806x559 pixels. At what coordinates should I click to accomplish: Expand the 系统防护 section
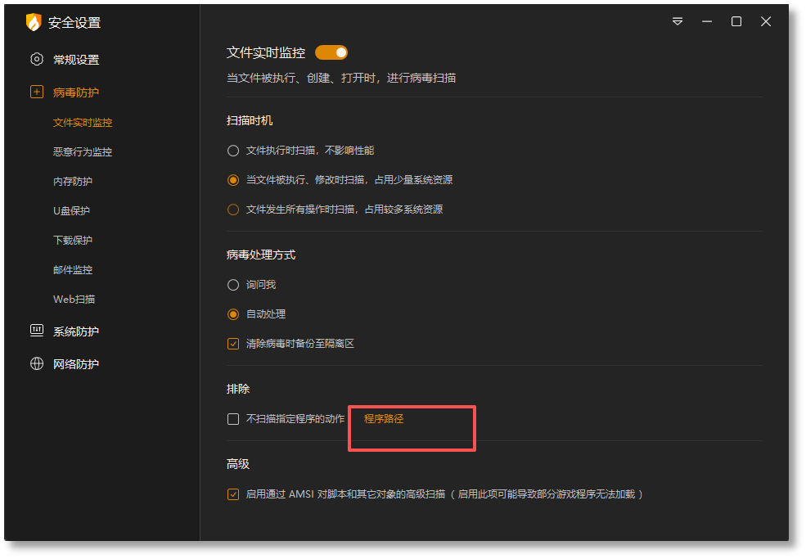pyautogui.click(x=75, y=331)
